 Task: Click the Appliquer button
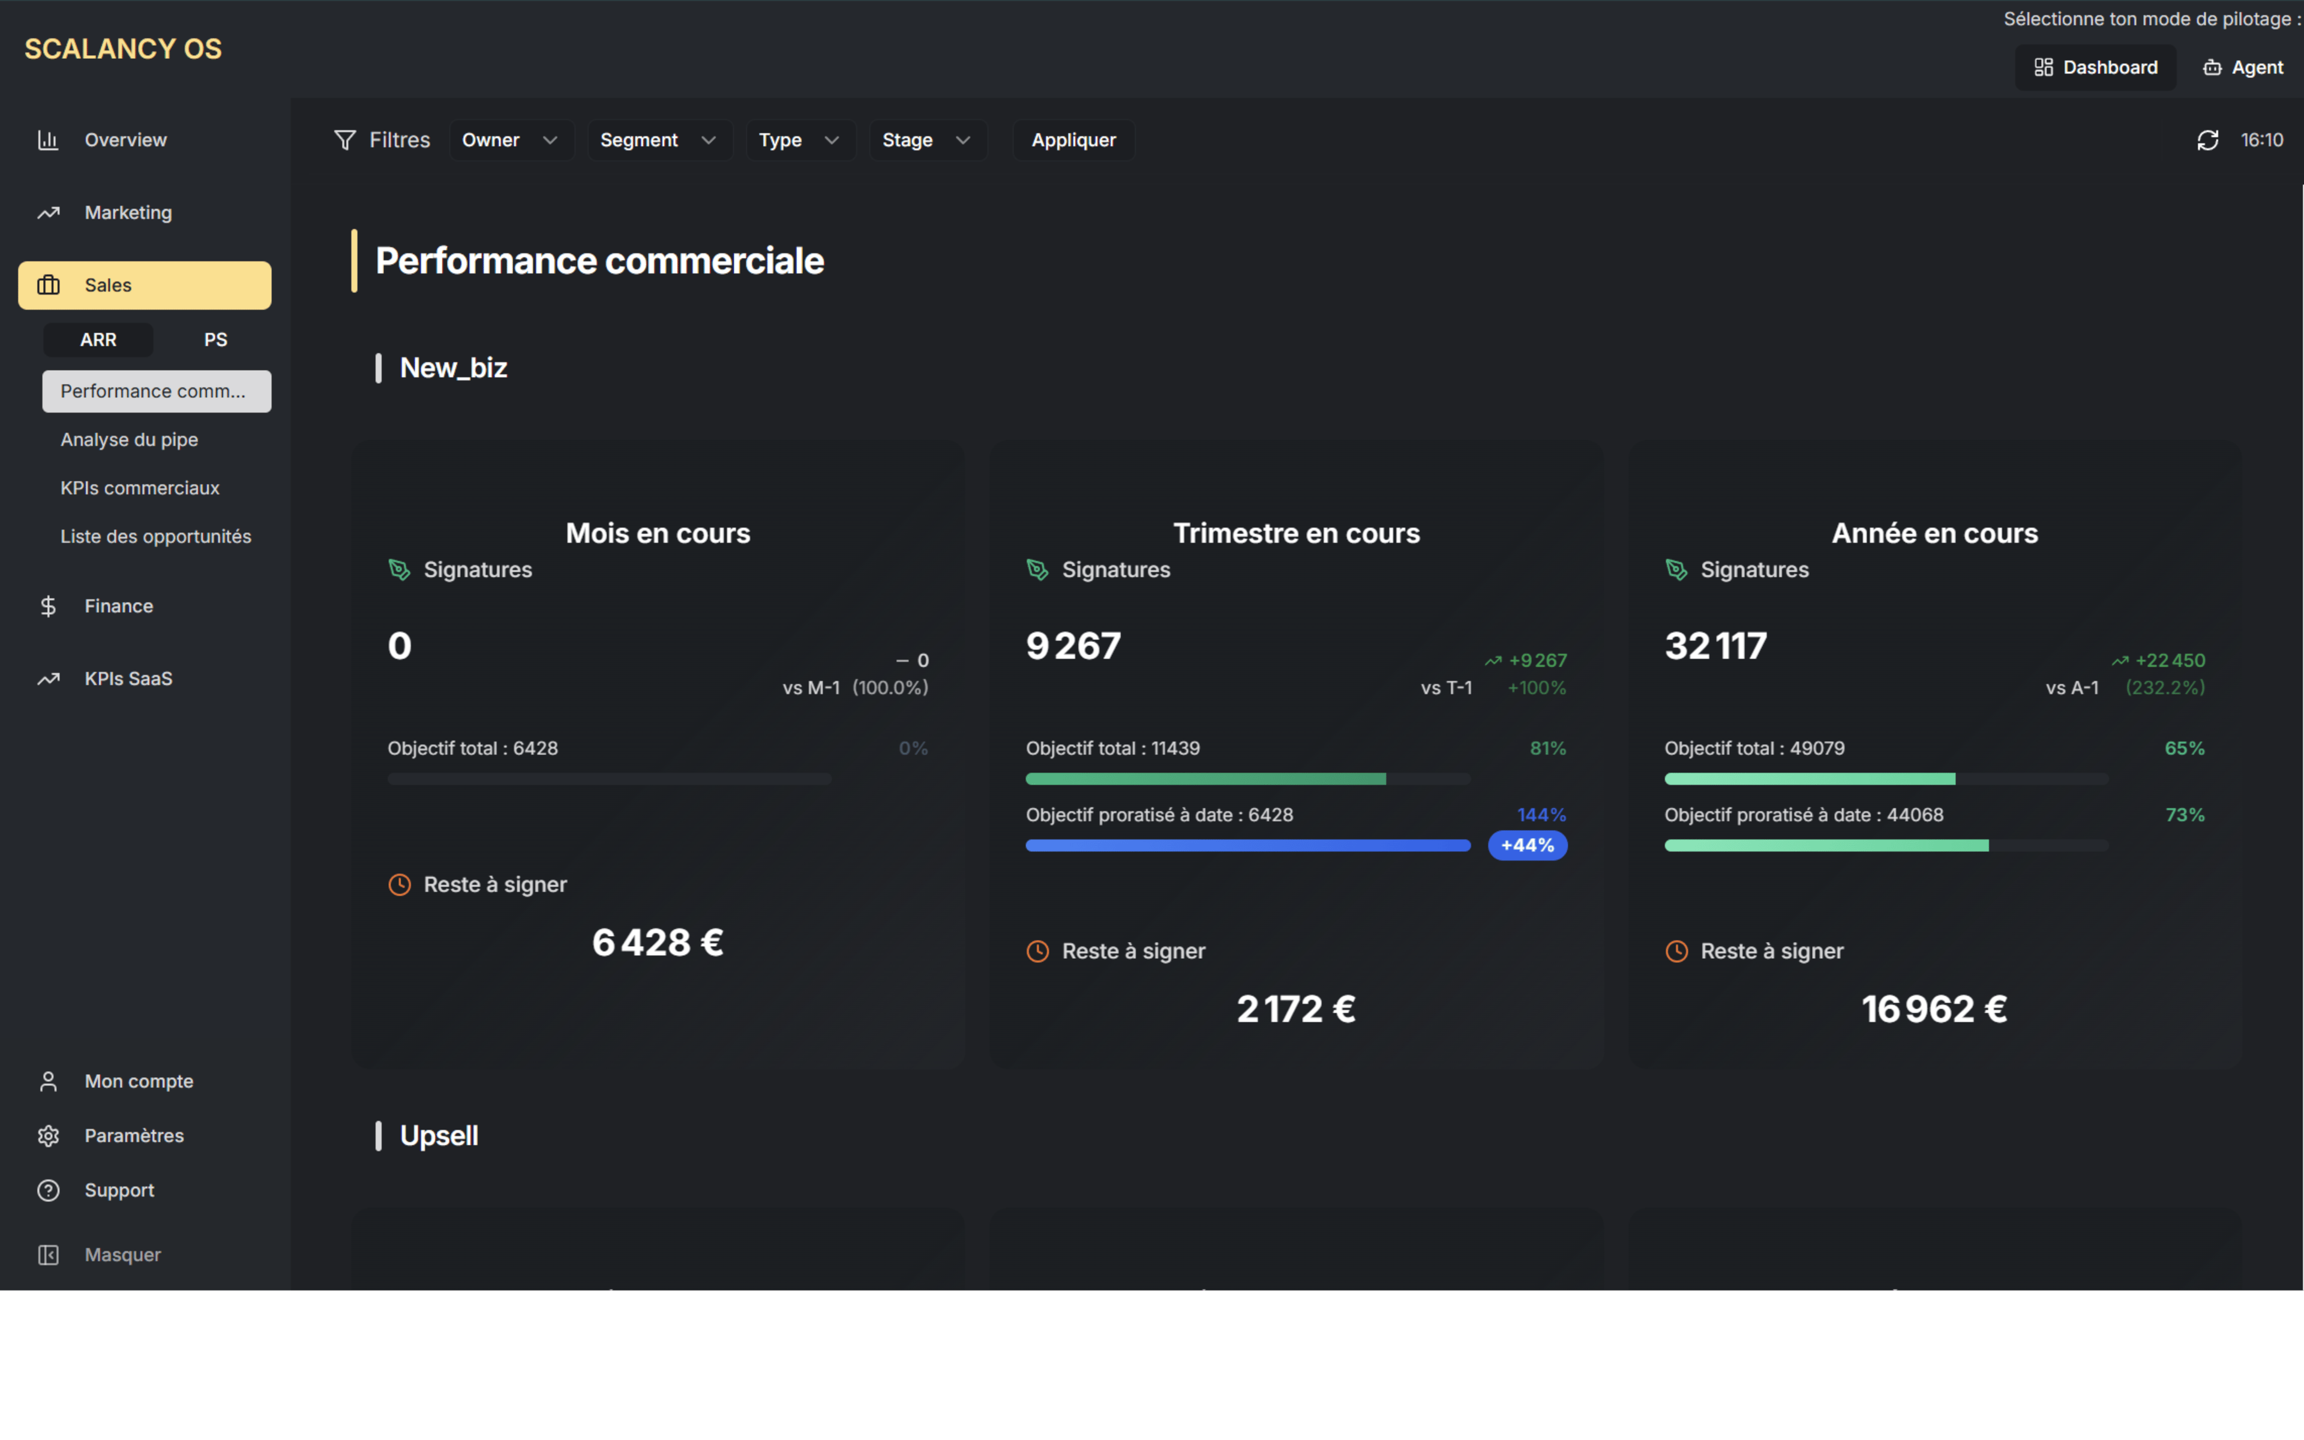pyautogui.click(x=1073, y=140)
